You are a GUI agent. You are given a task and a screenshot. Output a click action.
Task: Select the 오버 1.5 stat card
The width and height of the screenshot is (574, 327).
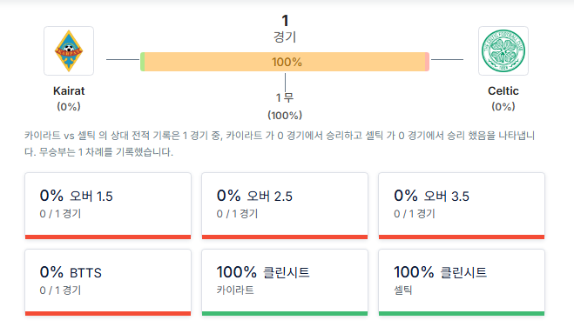click(x=108, y=206)
